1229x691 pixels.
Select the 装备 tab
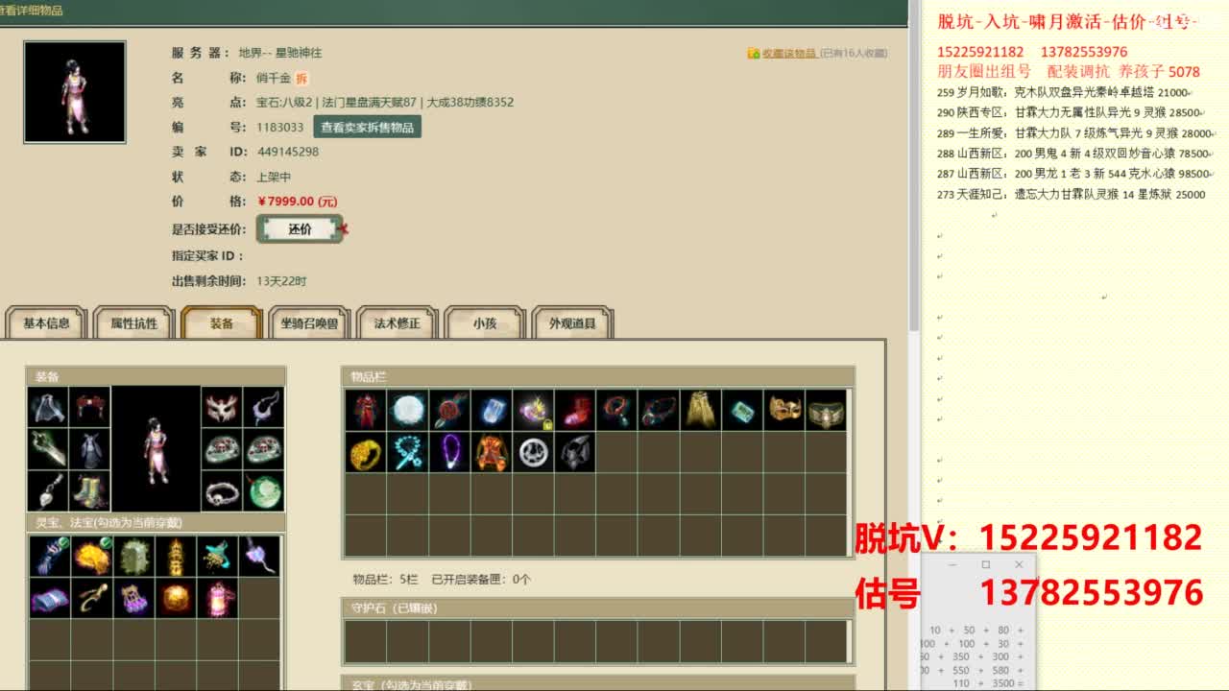222,323
